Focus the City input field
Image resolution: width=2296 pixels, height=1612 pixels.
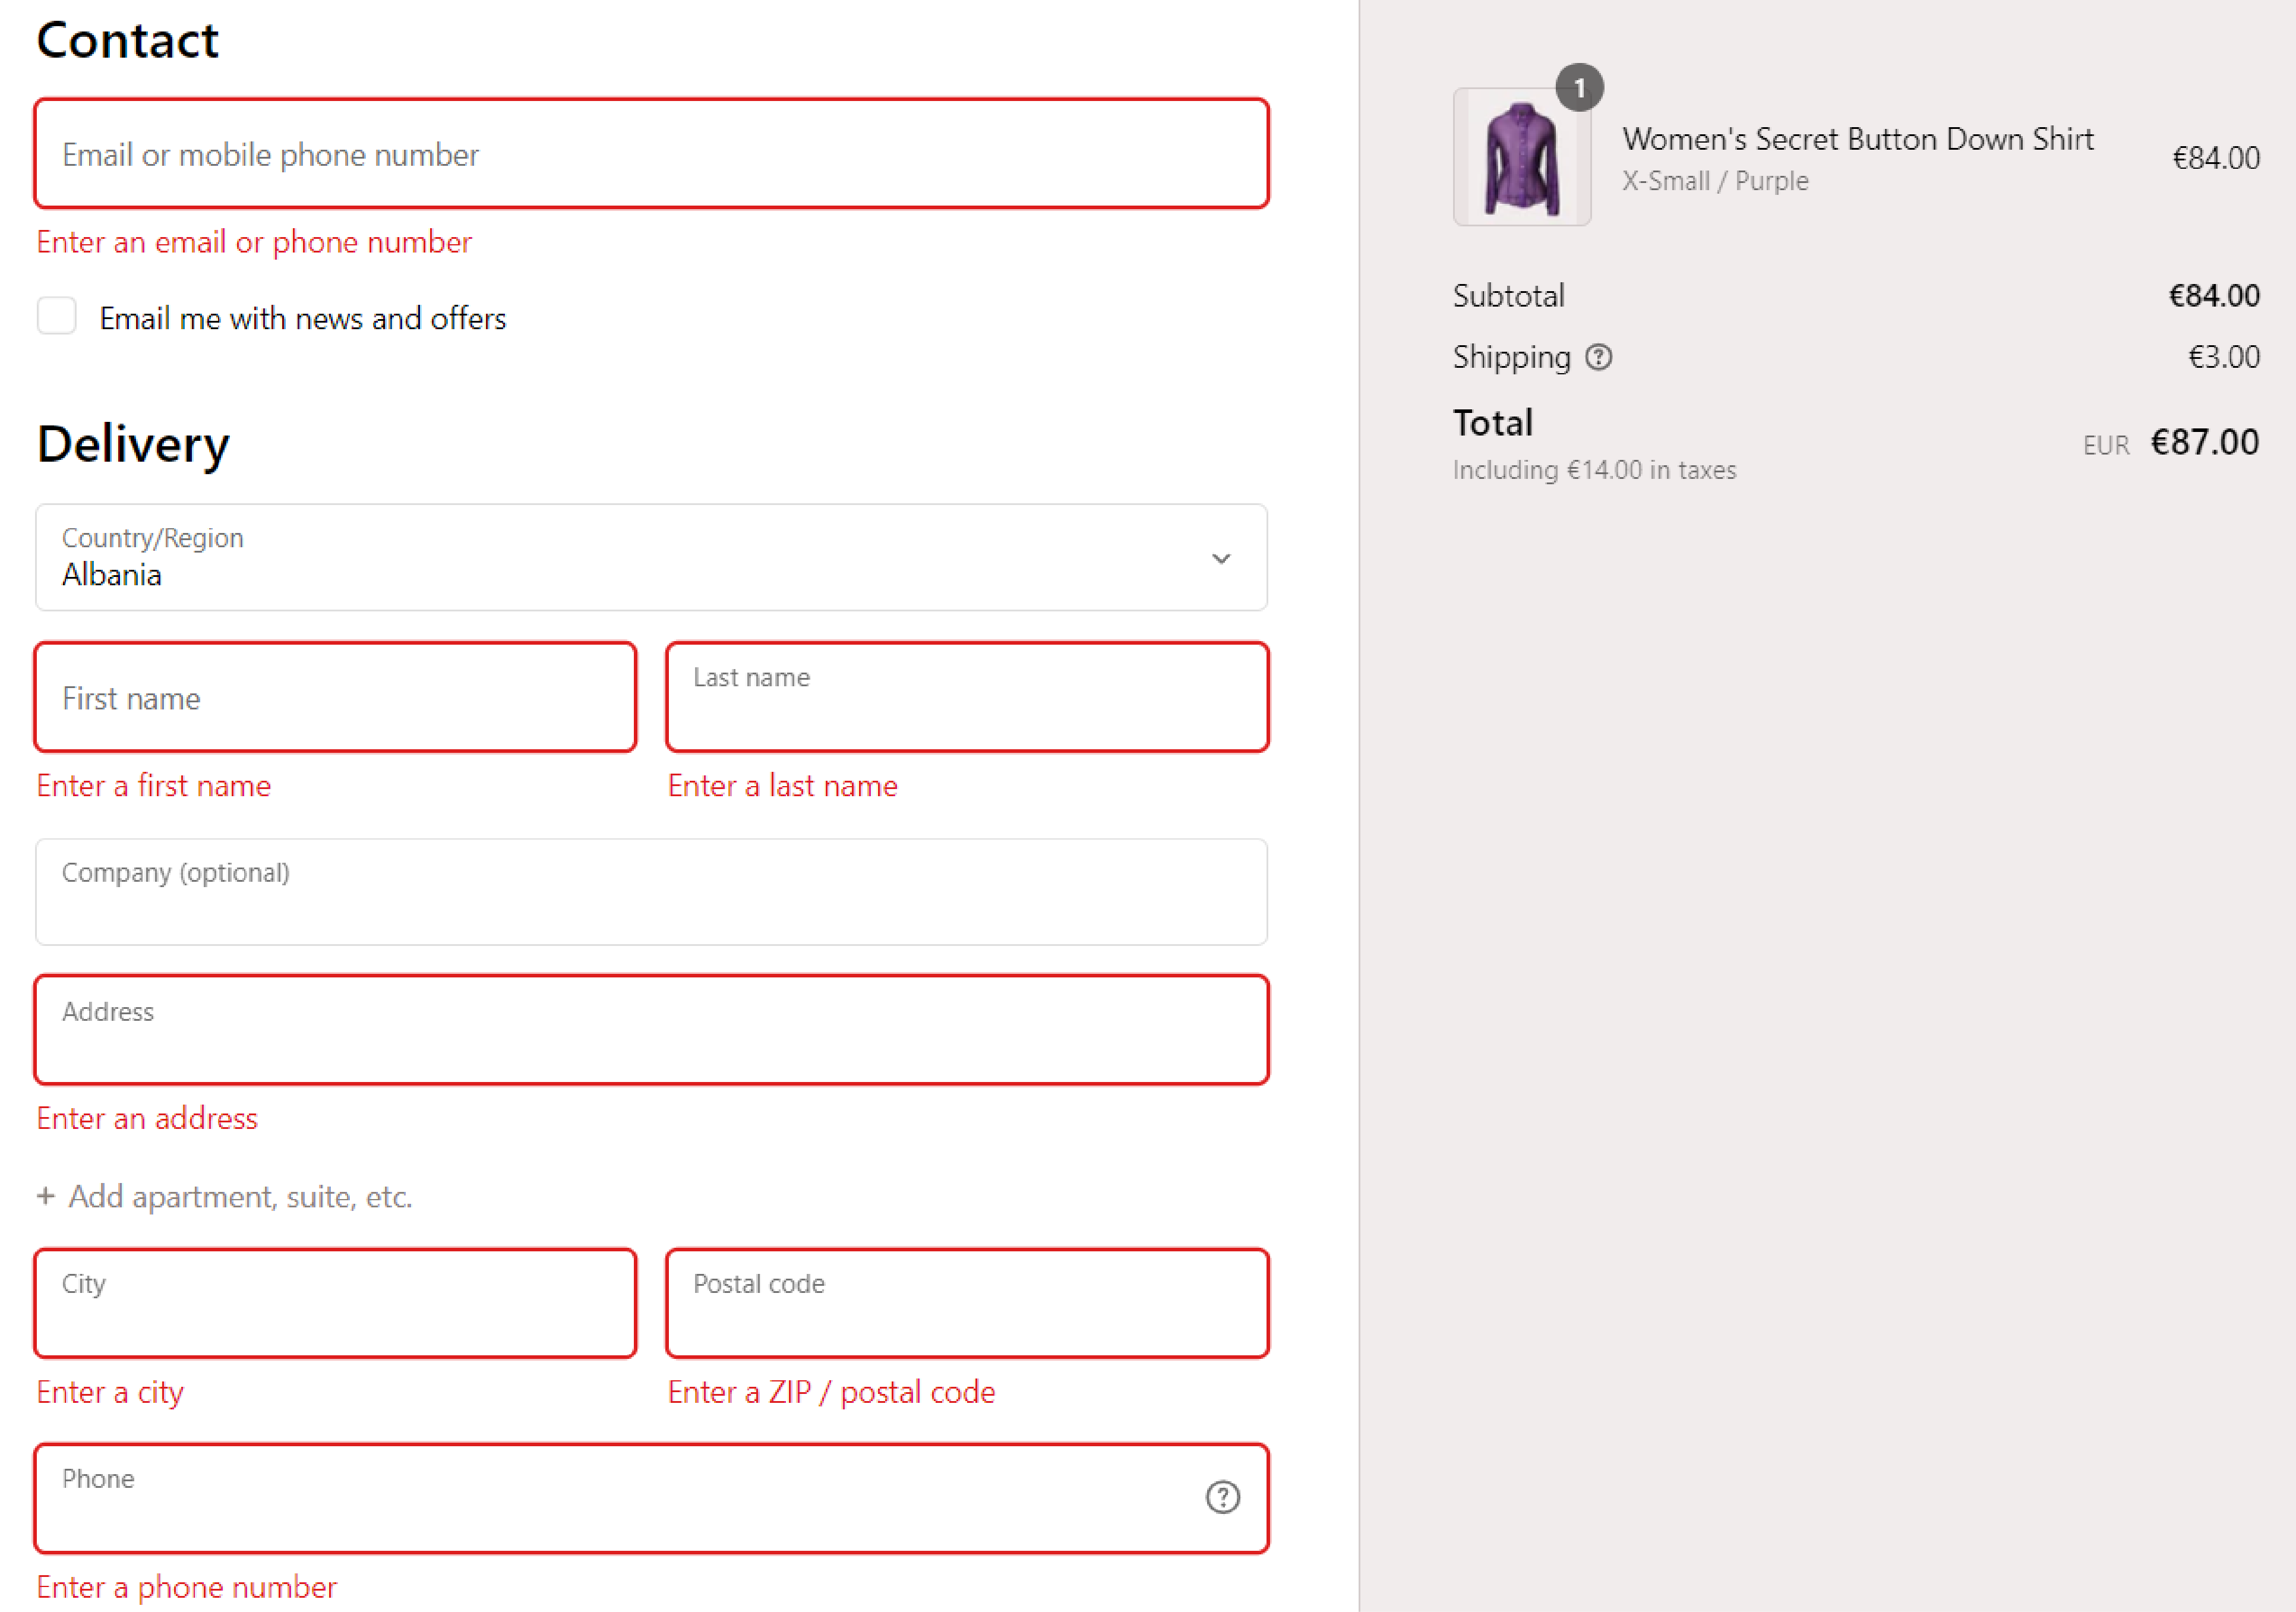[x=335, y=1303]
